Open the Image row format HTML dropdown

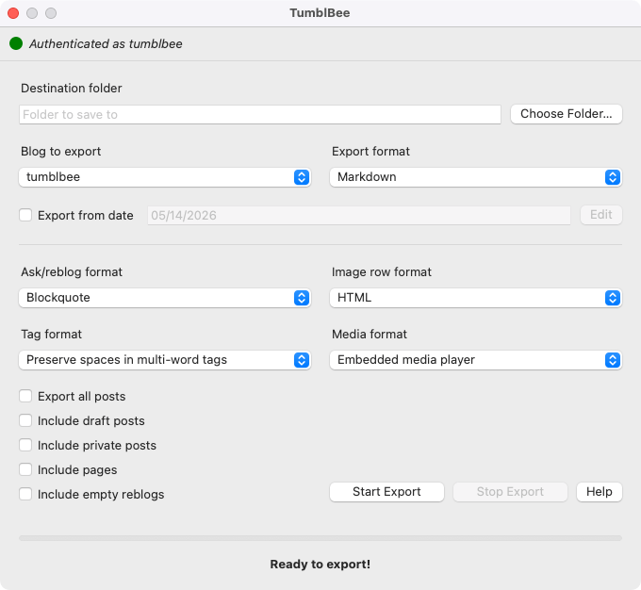click(476, 298)
